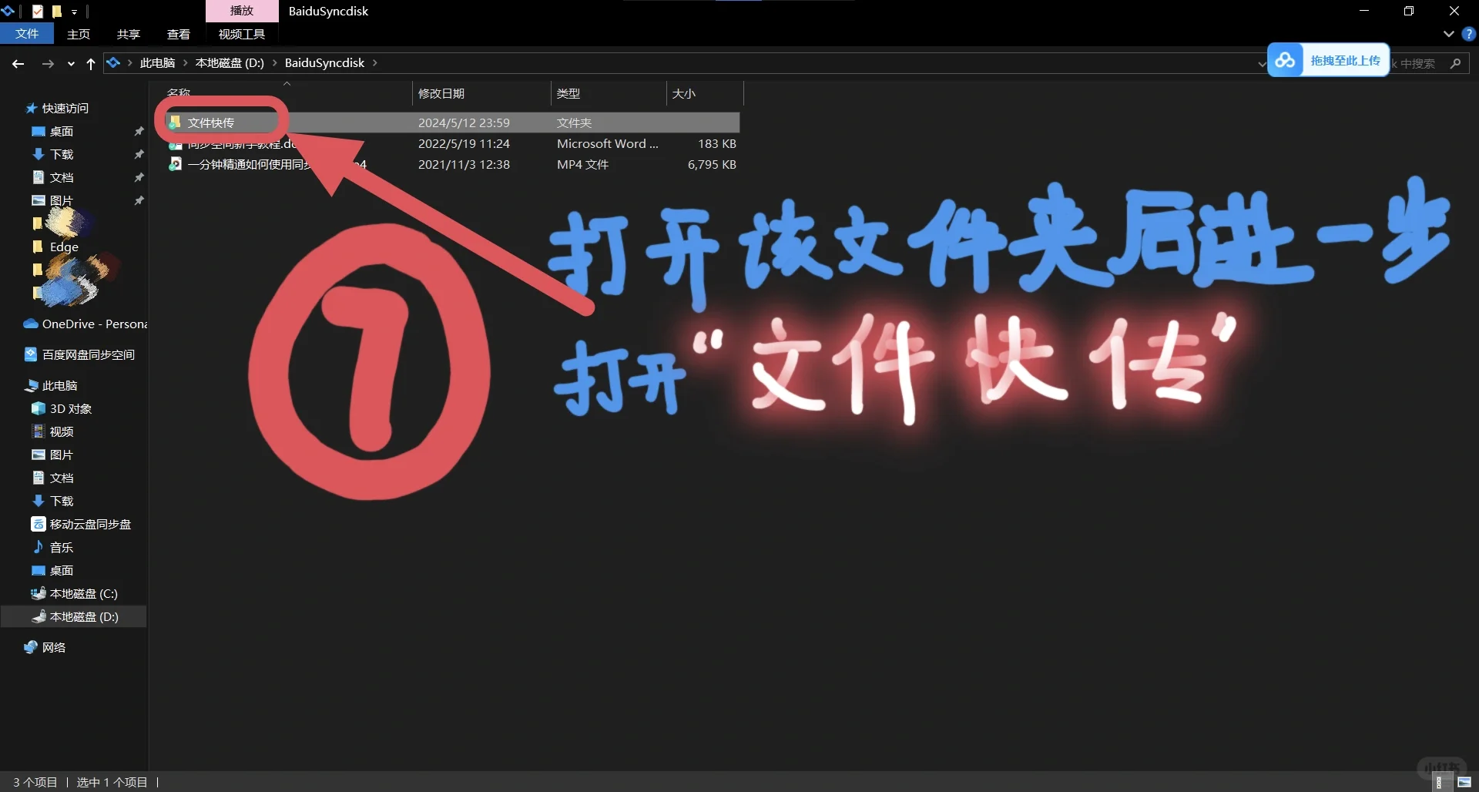Click the blue Help question mark icon

(x=1468, y=34)
